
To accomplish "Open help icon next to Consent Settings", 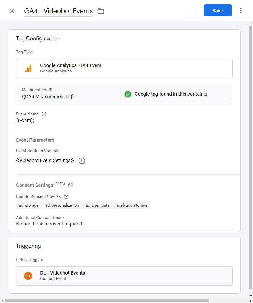I will point(70,185).
